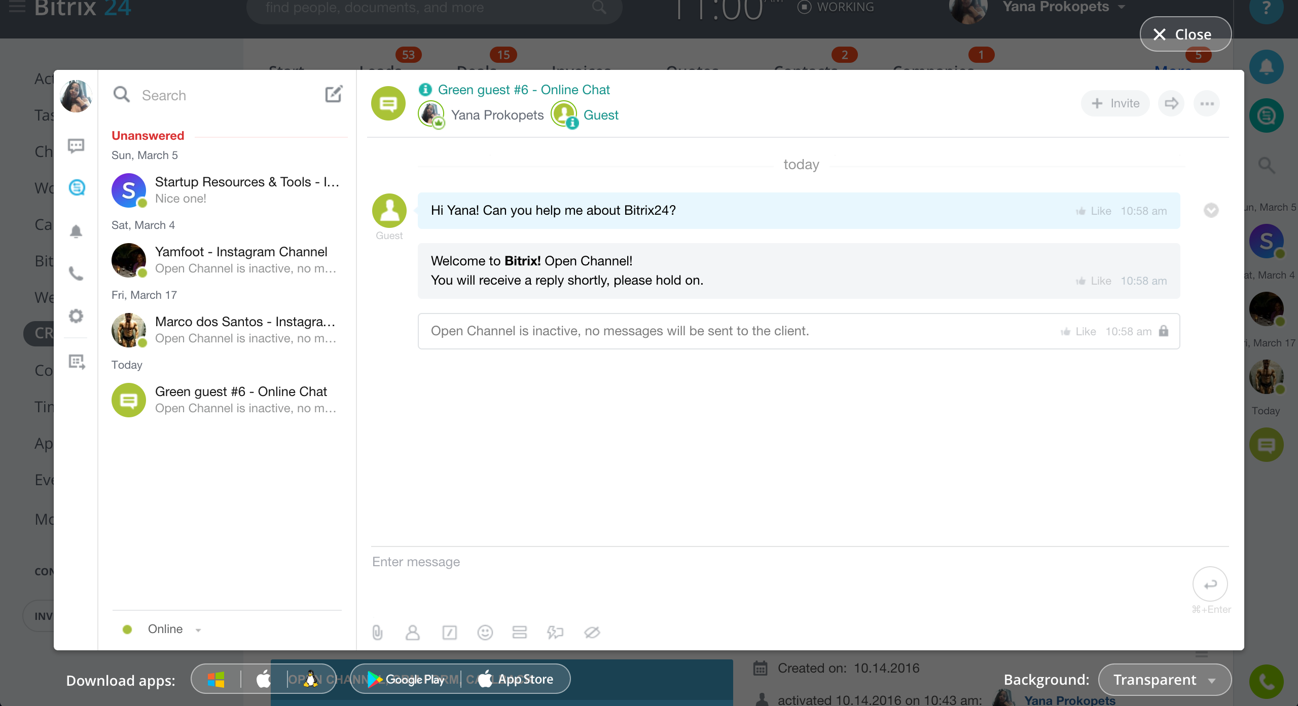The image size is (1298, 706).
Task: Click the telephone icon in chat sidebar
Action: tap(76, 273)
